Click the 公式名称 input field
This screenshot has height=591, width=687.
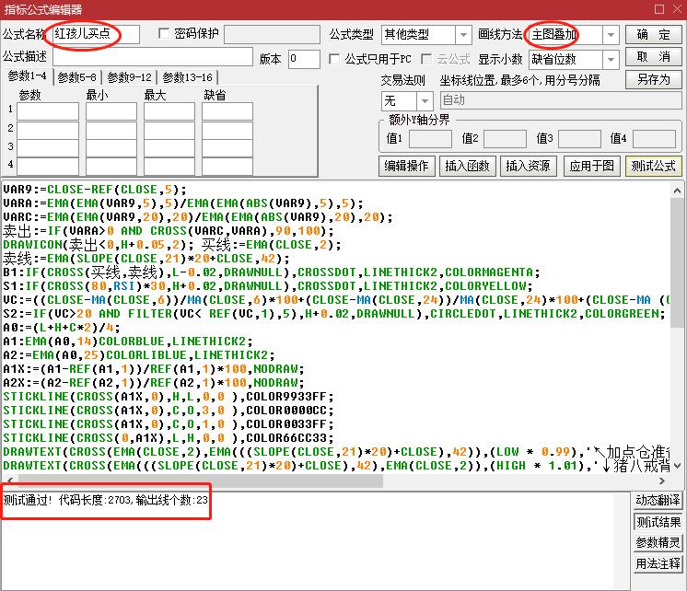coord(96,35)
